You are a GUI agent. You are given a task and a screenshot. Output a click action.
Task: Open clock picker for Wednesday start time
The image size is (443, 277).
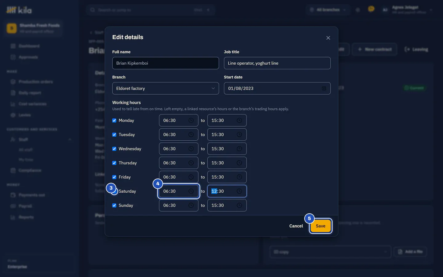coord(191,149)
